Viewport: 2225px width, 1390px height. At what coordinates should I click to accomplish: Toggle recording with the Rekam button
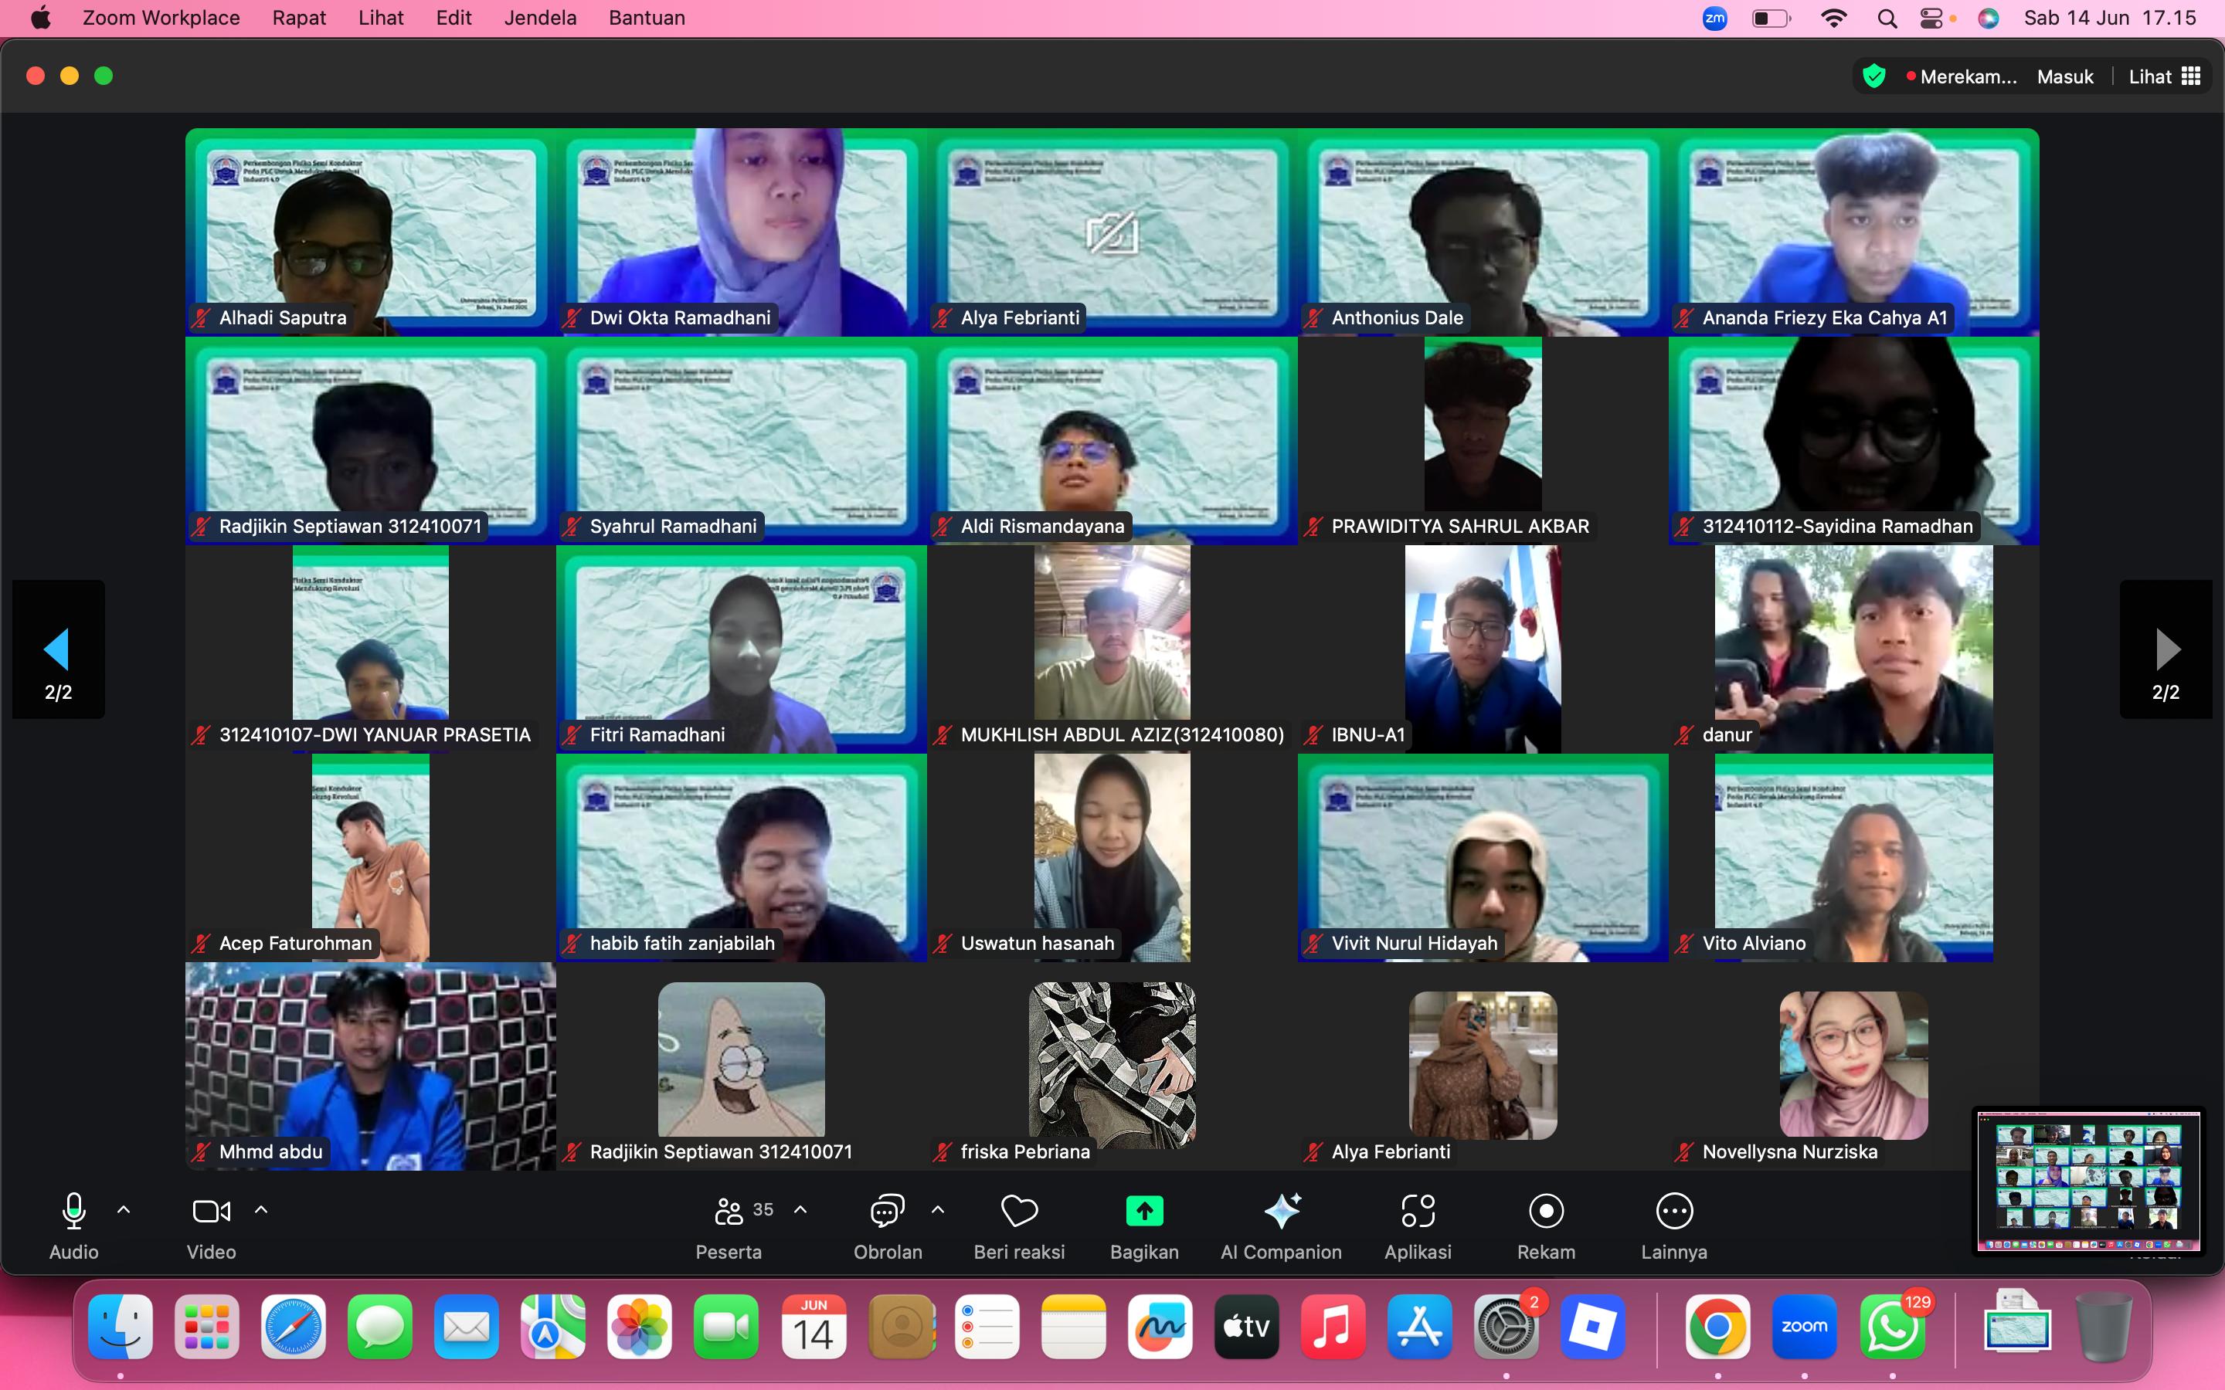click(1546, 1212)
